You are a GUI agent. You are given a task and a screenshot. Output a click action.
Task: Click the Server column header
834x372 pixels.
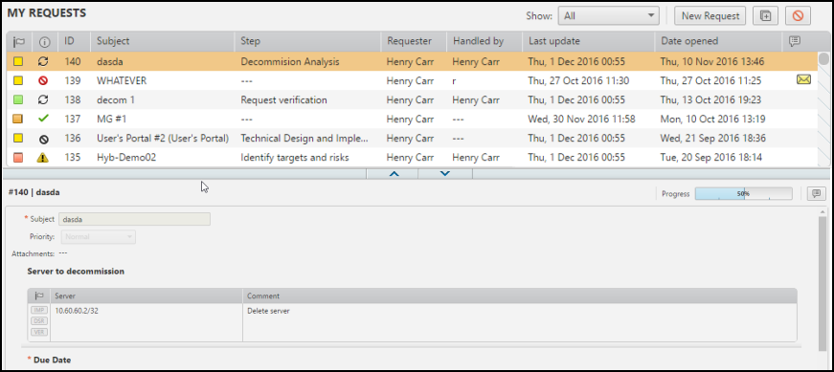(x=147, y=296)
